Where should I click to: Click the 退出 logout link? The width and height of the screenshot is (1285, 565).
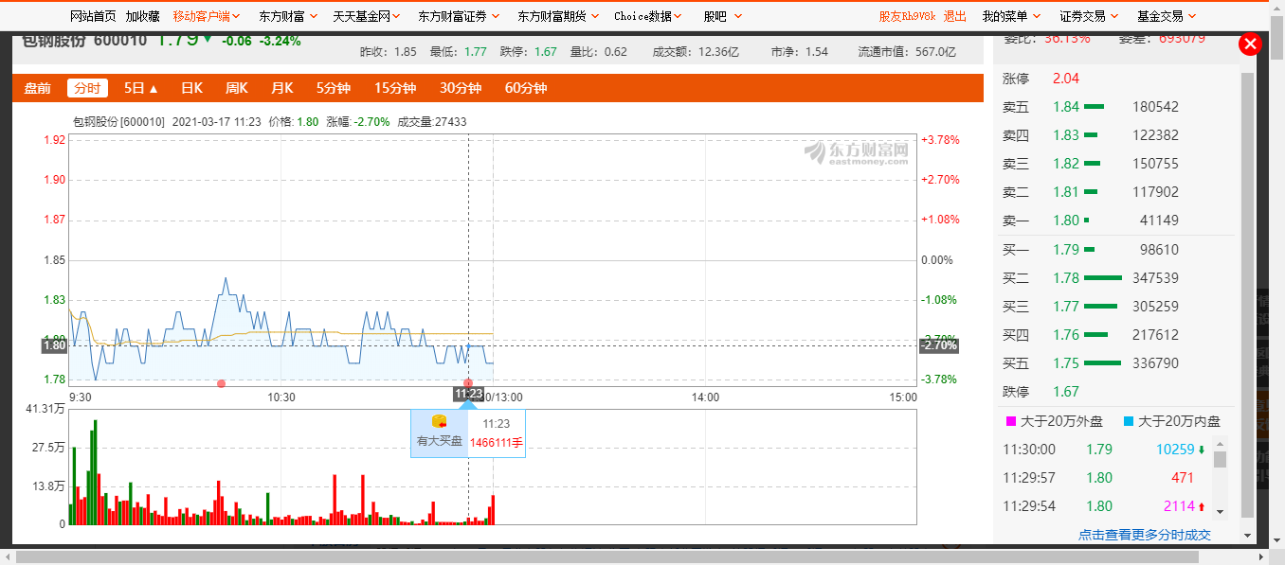pyautogui.click(x=955, y=16)
